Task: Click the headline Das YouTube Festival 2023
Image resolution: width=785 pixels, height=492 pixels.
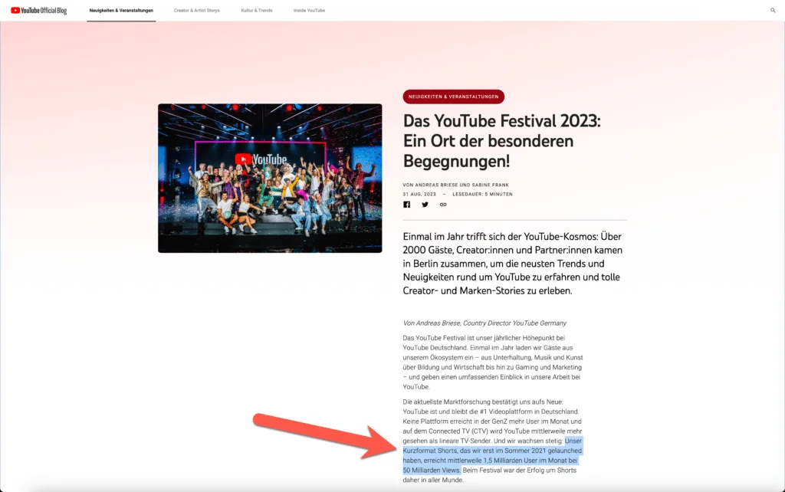Action: [x=501, y=141]
